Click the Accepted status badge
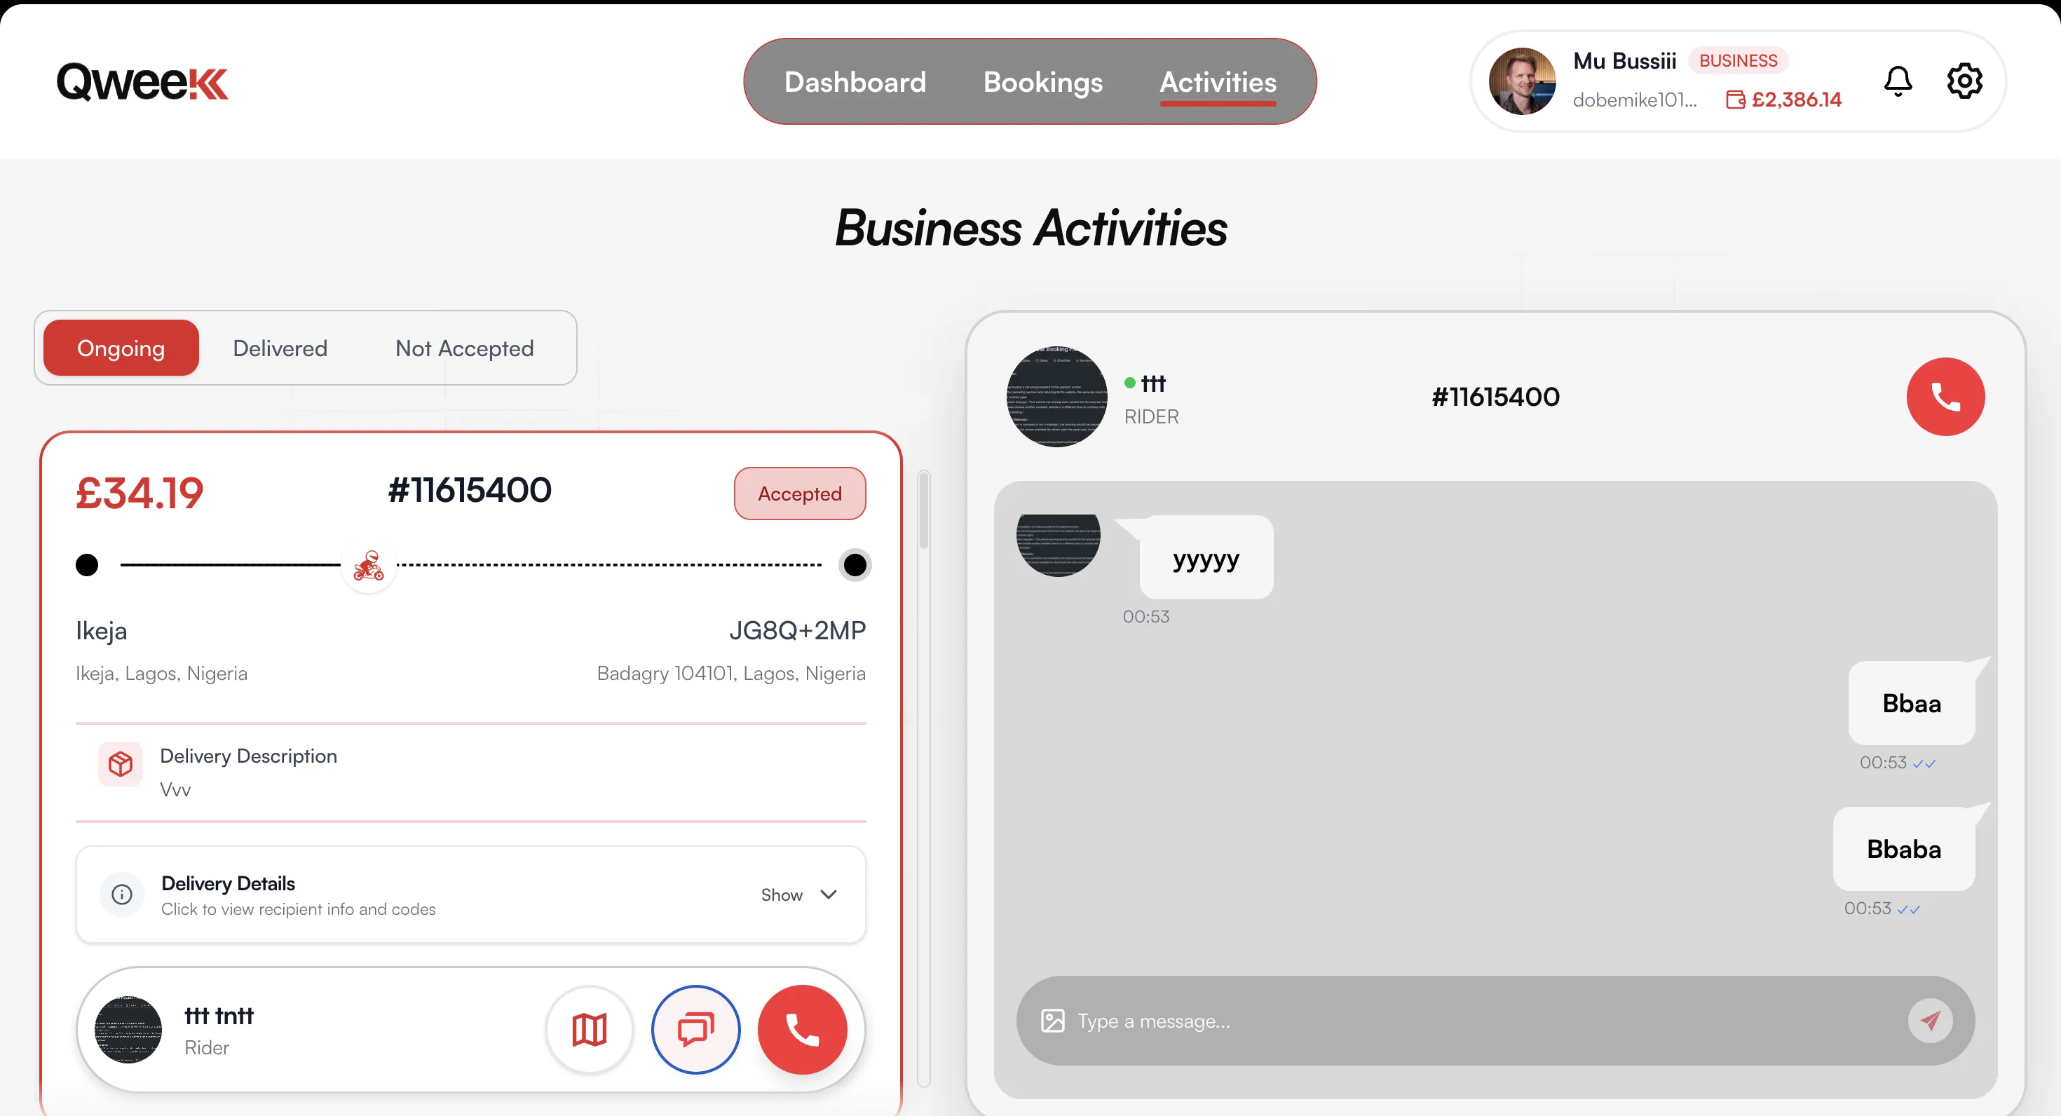Image resolution: width=2061 pixels, height=1116 pixels. click(799, 493)
